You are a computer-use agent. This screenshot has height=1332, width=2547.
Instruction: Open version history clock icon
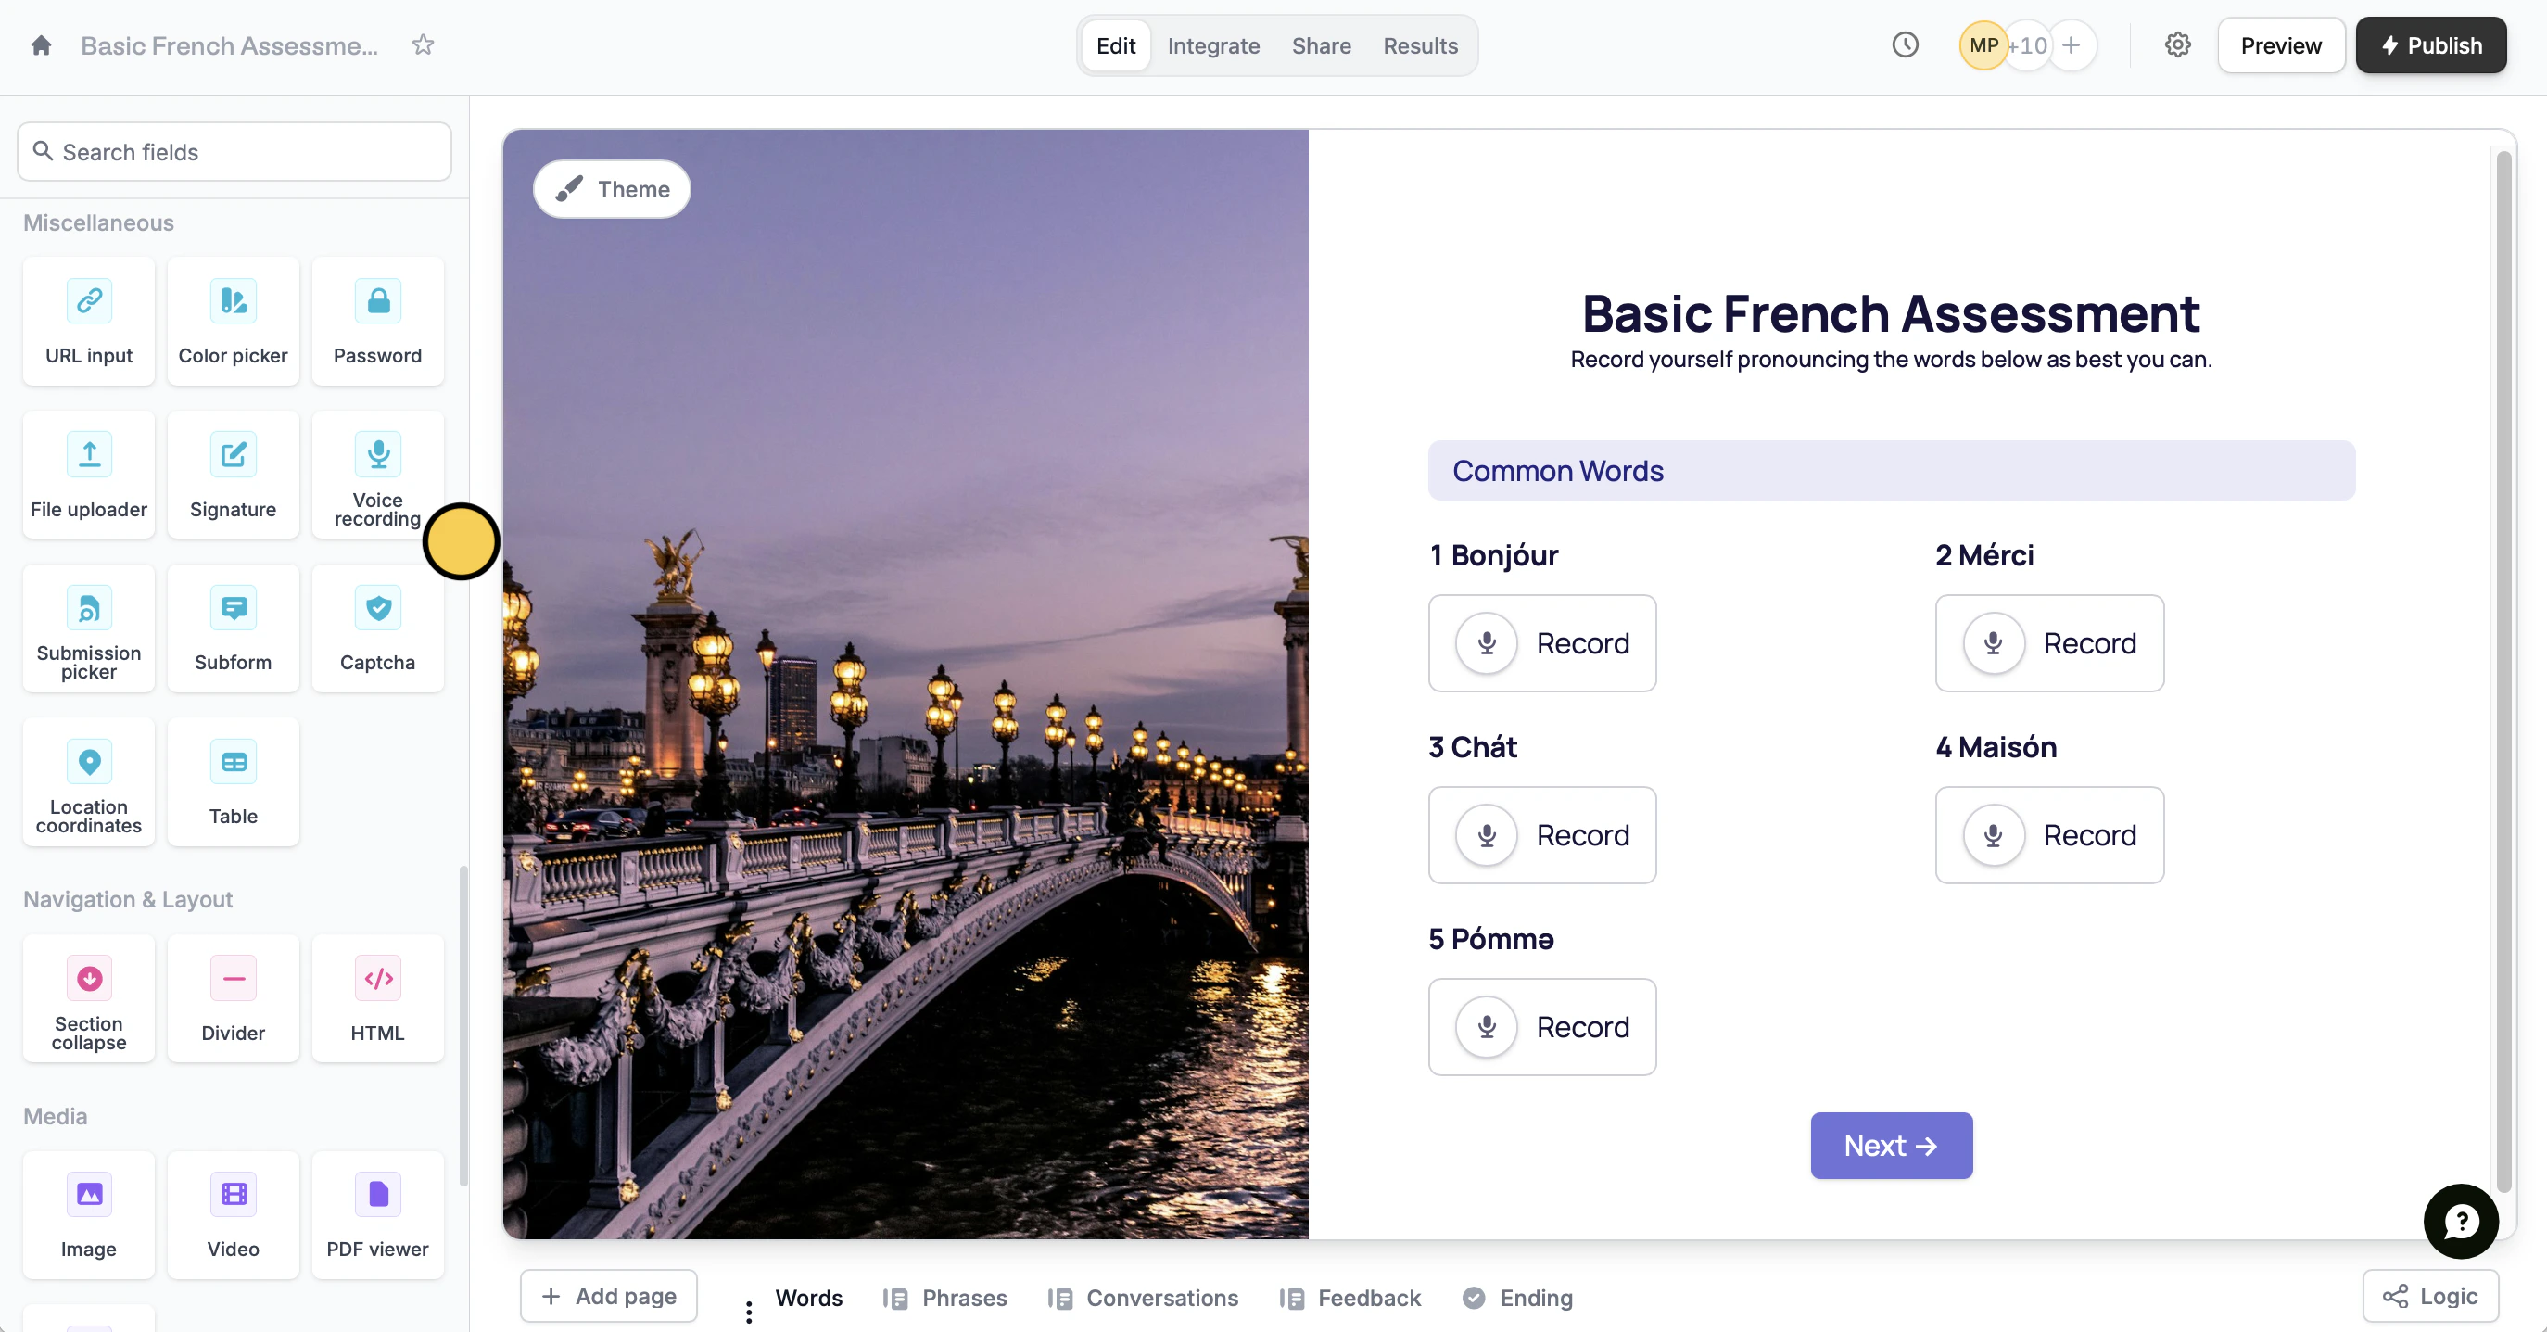pos(1905,45)
